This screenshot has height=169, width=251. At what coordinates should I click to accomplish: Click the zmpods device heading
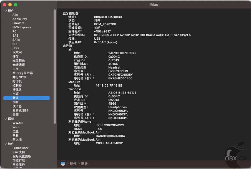point(75,89)
